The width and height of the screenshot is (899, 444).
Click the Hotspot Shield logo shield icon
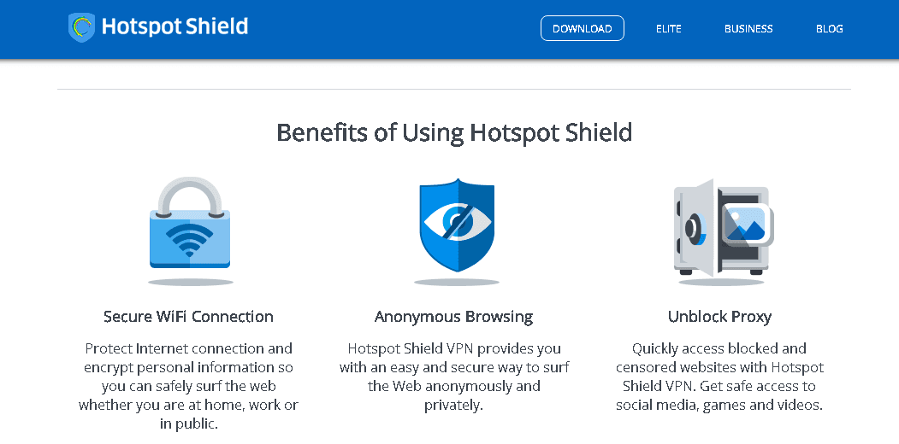(x=81, y=27)
